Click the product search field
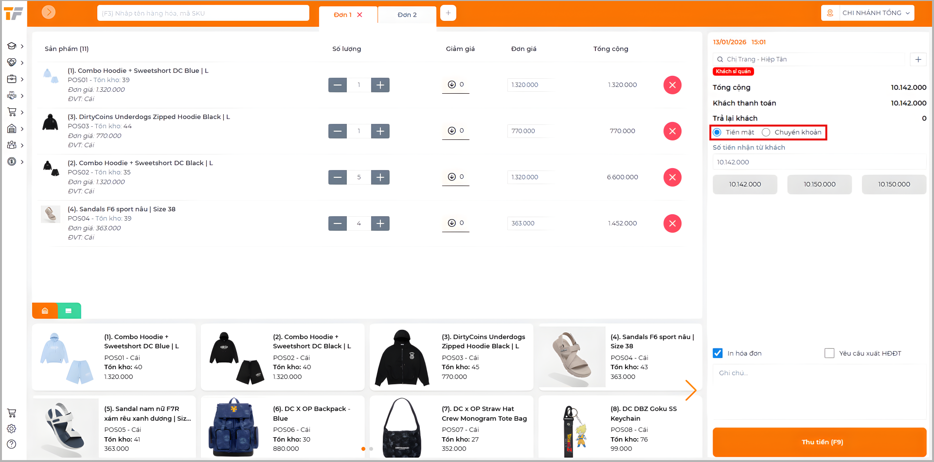 (203, 13)
